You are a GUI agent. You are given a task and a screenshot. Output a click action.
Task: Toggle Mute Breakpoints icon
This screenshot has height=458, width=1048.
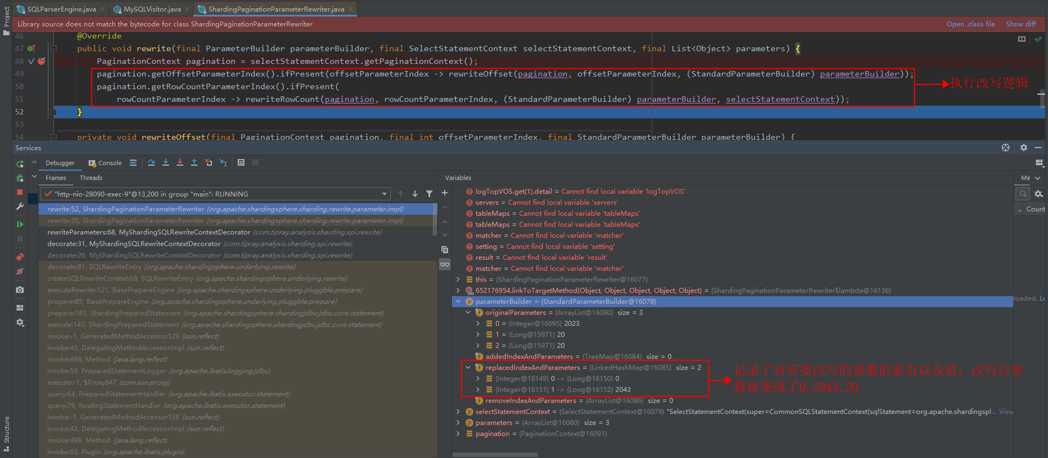click(20, 271)
